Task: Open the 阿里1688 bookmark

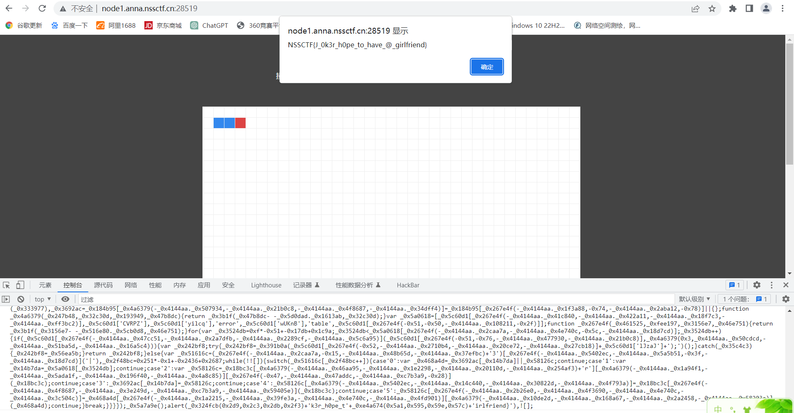Action: (x=116, y=26)
